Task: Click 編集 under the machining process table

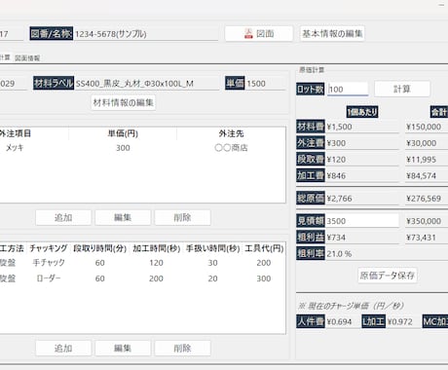Action: [123, 349]
